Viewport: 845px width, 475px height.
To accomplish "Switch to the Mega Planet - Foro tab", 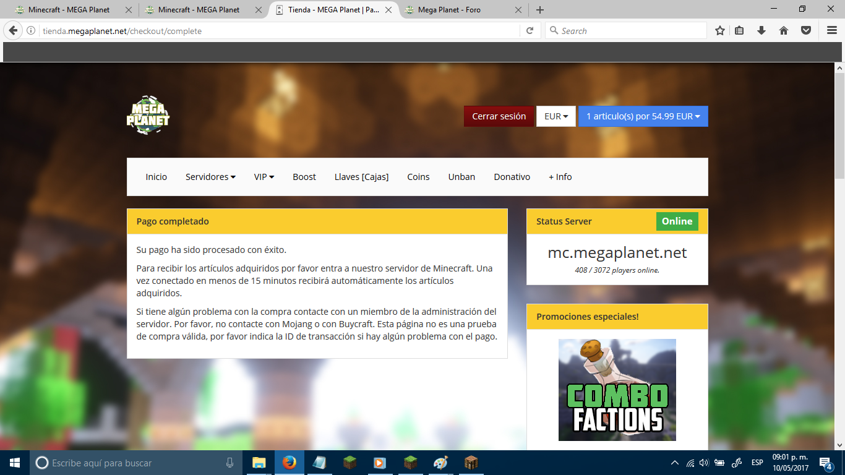I will [x=458, y=10].
